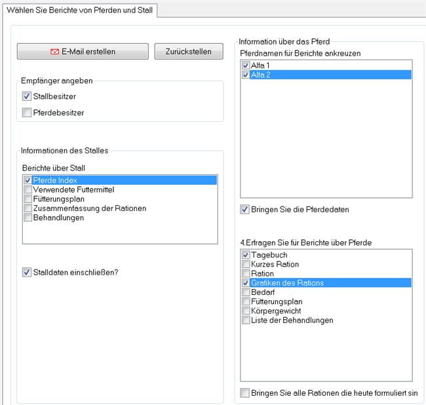This screenshot has height=405, width=426.
Task: Uncheck Pferde Index in stable reports
Action: tap(28, 180)
